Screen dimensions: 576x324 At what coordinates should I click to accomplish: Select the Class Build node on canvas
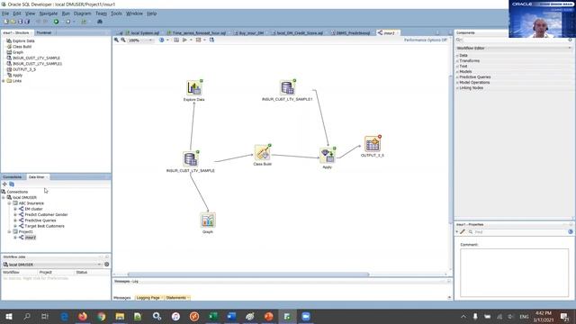[263, 152]
